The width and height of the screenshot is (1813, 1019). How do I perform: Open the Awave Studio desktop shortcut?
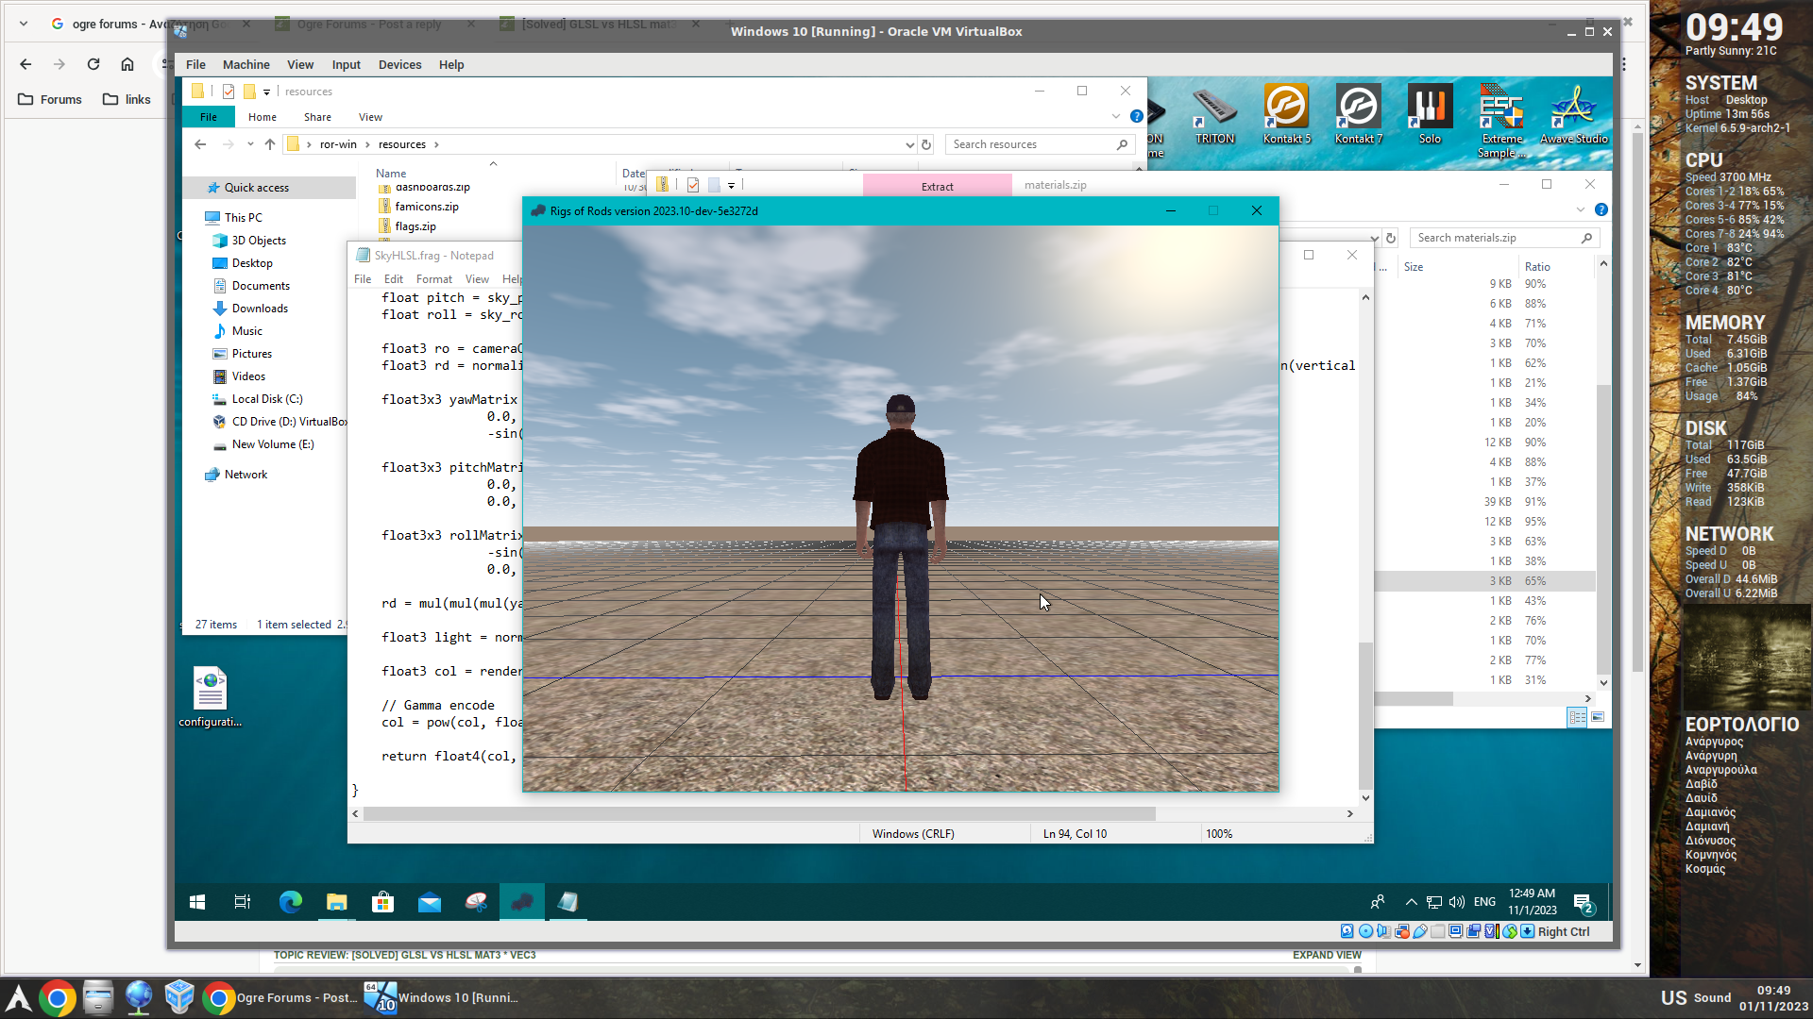[1574, 114]
